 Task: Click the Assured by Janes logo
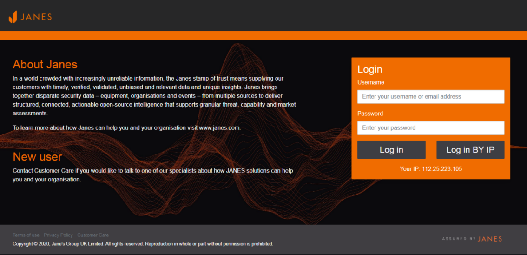tap(472, 239)
